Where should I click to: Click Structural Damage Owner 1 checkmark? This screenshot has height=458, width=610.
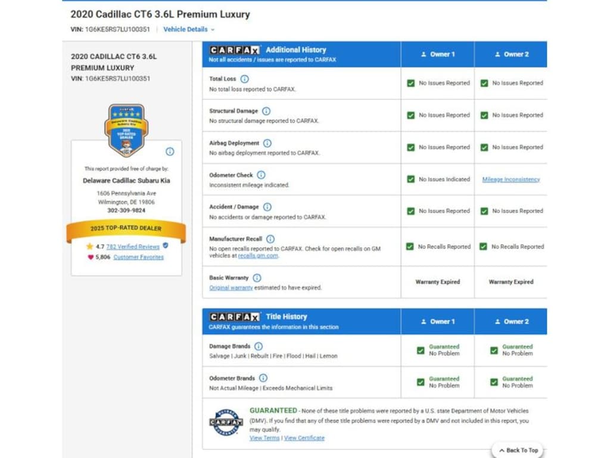pos(411,116)
